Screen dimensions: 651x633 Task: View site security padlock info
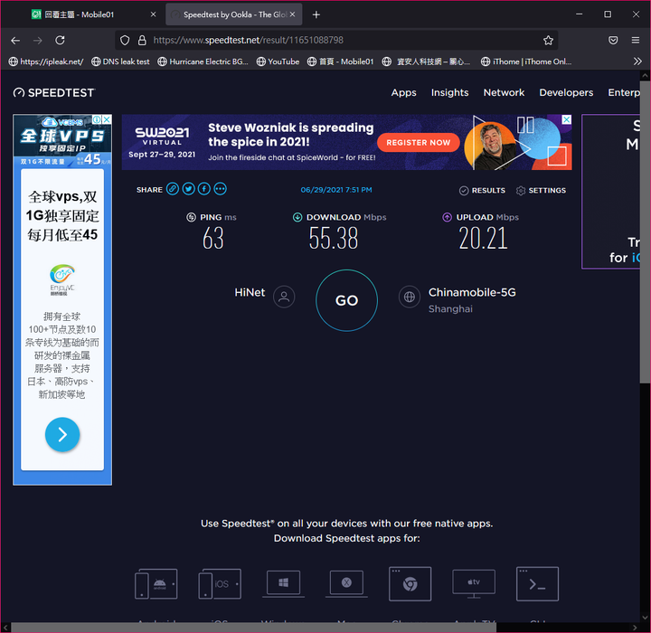point(142,41)
